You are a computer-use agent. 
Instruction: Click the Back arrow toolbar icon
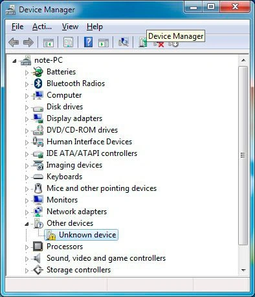14,42
